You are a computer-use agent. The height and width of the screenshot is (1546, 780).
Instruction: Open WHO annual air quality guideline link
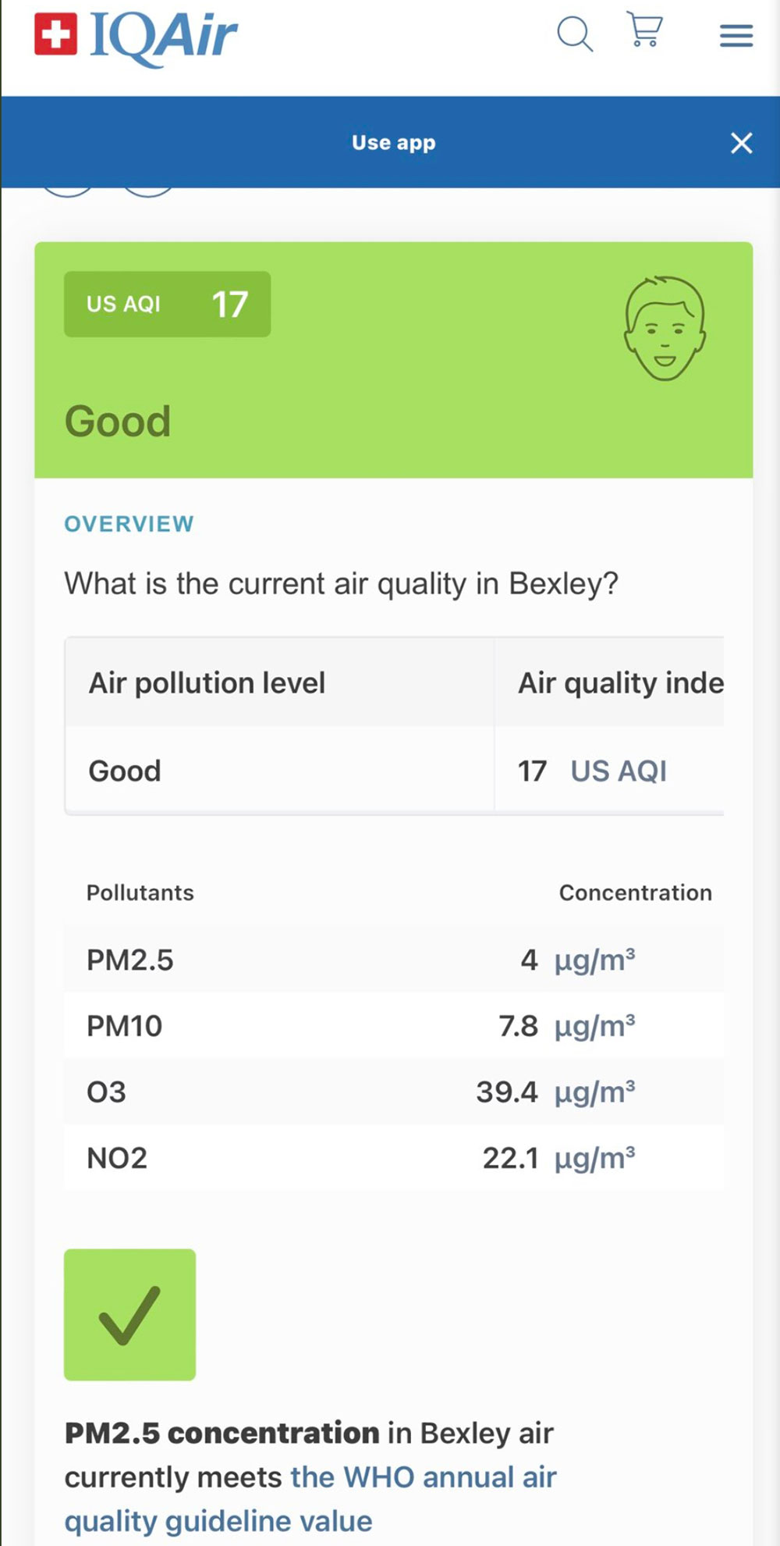click(423, 1478)
